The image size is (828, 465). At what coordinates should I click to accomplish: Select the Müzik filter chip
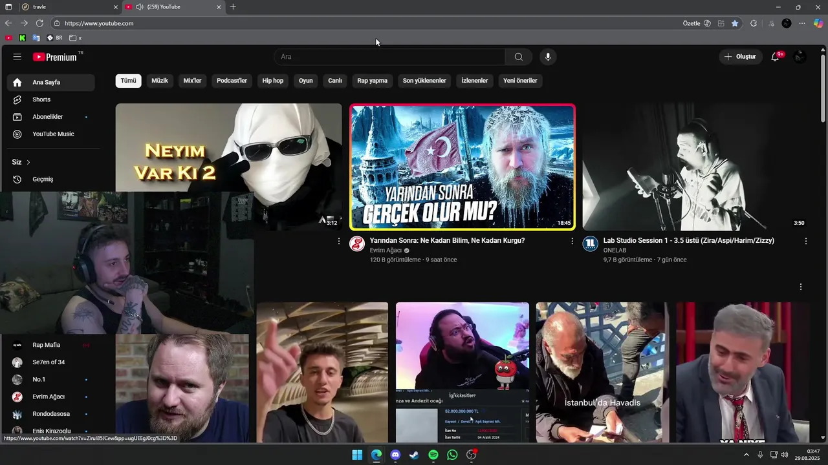pyautogui.click(x=160, y=81)
